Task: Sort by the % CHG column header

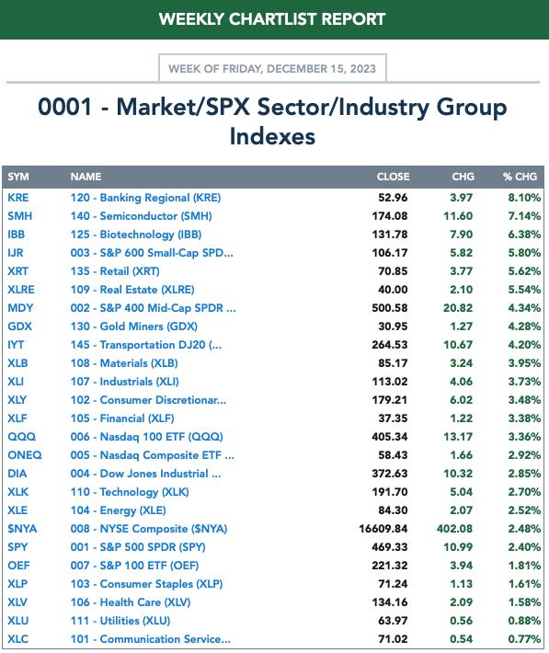Action: tap(520, 177)
